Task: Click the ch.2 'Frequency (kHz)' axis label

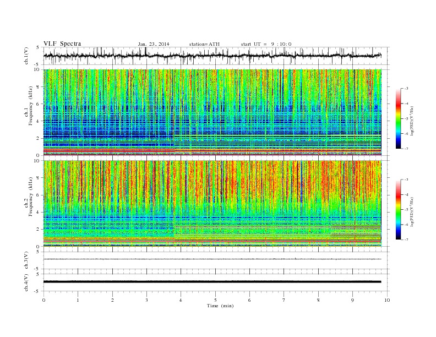Action: click(31, 196)
